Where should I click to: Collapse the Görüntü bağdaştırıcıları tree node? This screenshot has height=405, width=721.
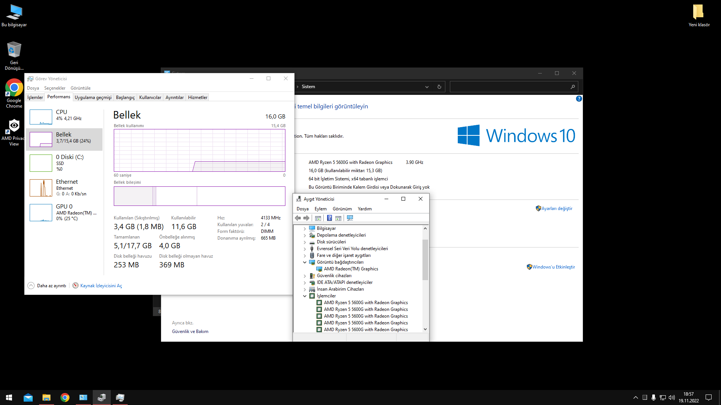point(305,262)
